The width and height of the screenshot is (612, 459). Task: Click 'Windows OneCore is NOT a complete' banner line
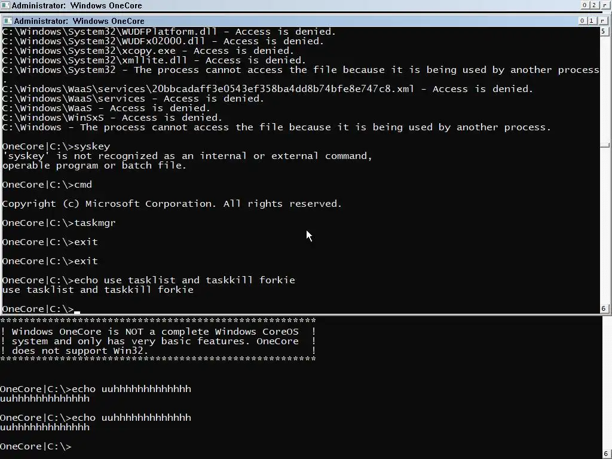coord(158,332)
